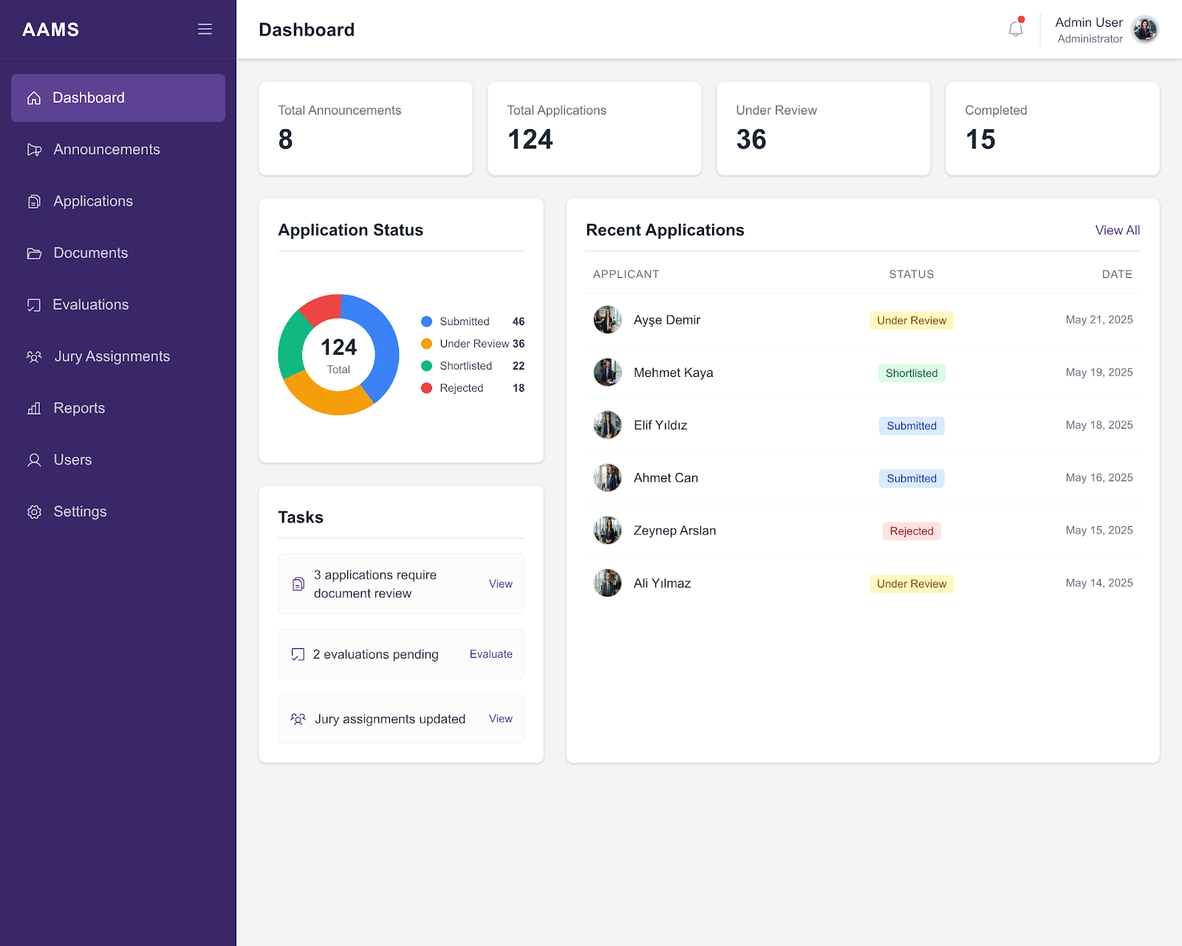
Task: Click Zeynep Arslan's avatar
Action: [607, 531]
